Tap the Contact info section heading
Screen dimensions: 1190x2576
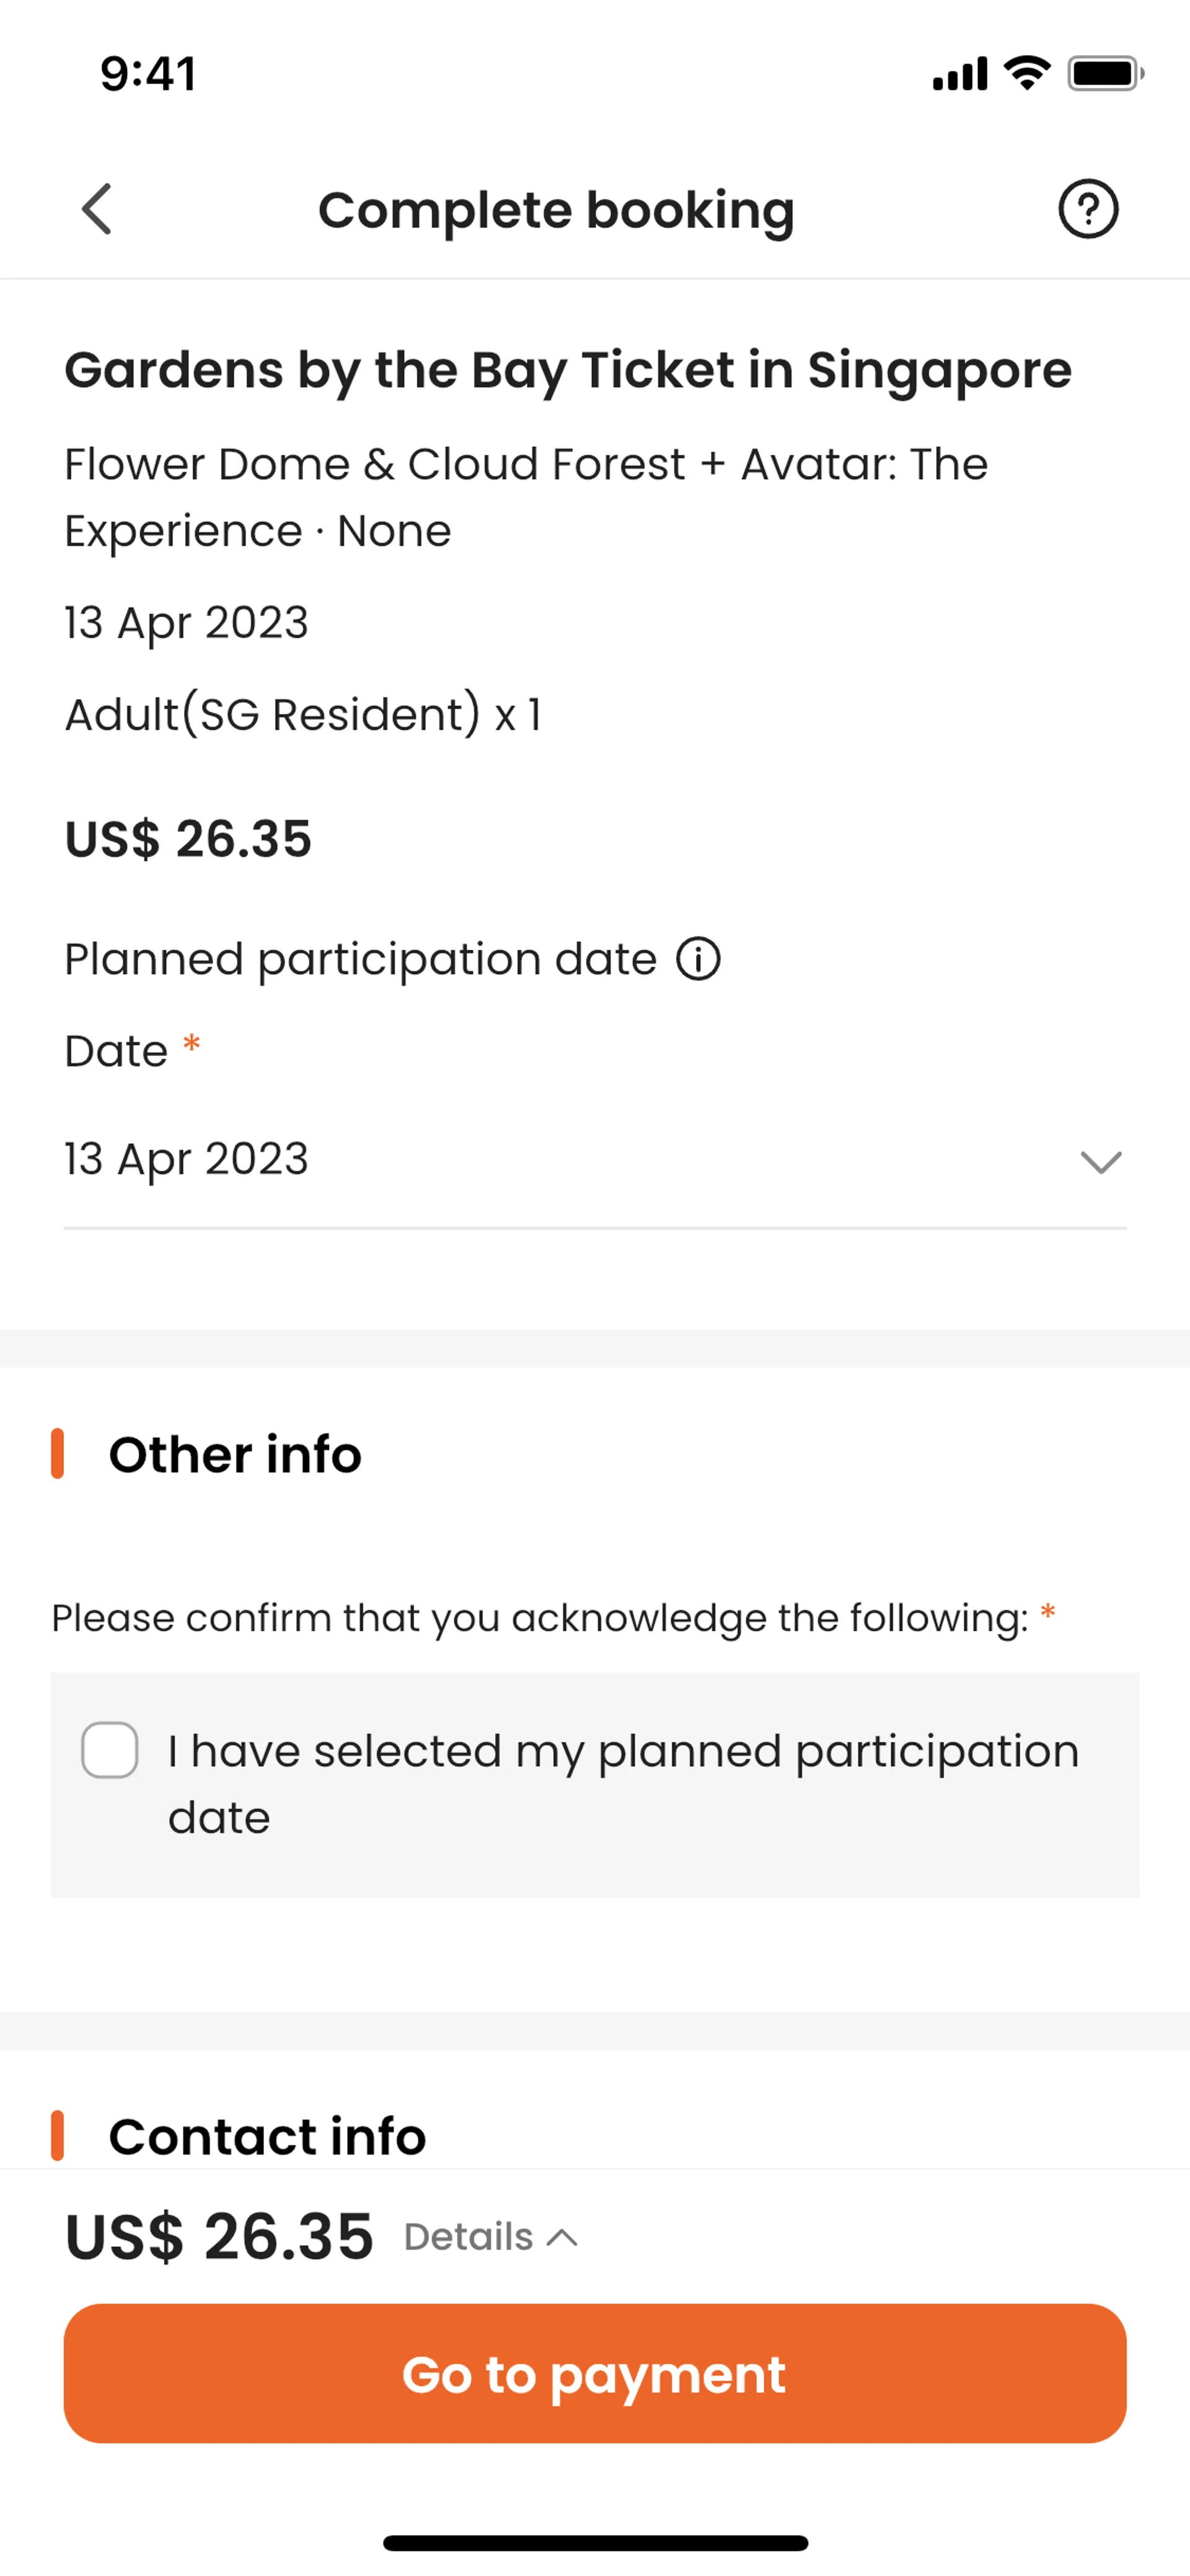267,2136
